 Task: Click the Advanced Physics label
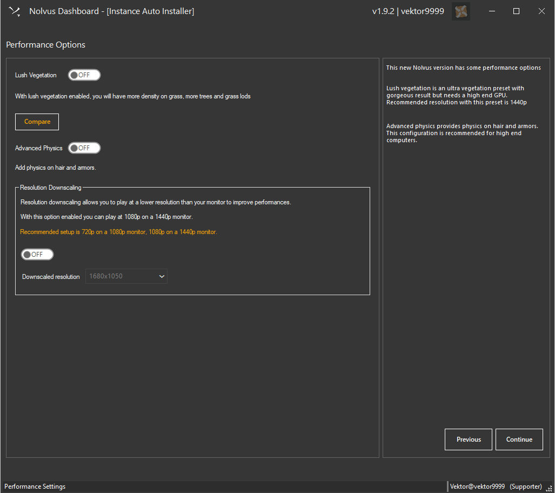(38, 148)
